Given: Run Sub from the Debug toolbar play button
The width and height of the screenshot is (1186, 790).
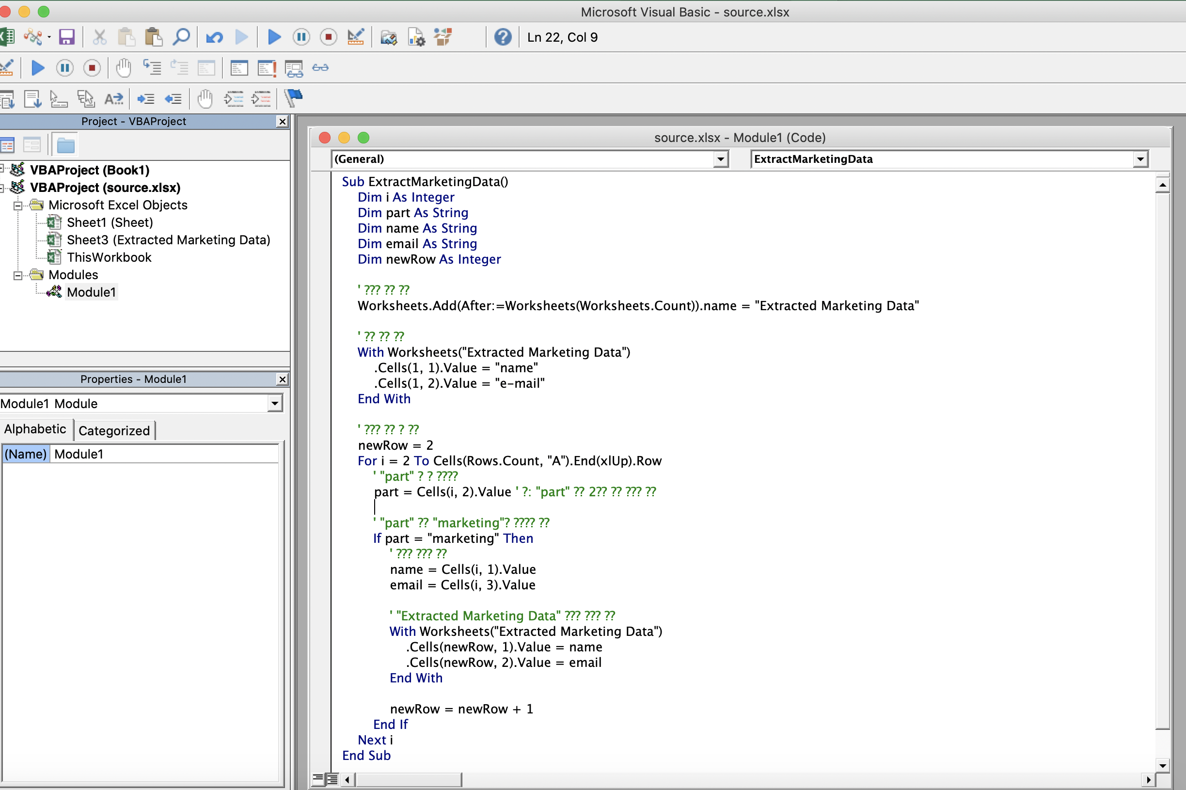Looking at the screenshot, I should [x=38, y=67].
